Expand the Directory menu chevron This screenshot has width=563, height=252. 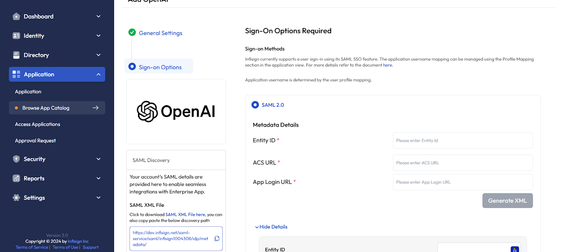[x=99, y=55]
